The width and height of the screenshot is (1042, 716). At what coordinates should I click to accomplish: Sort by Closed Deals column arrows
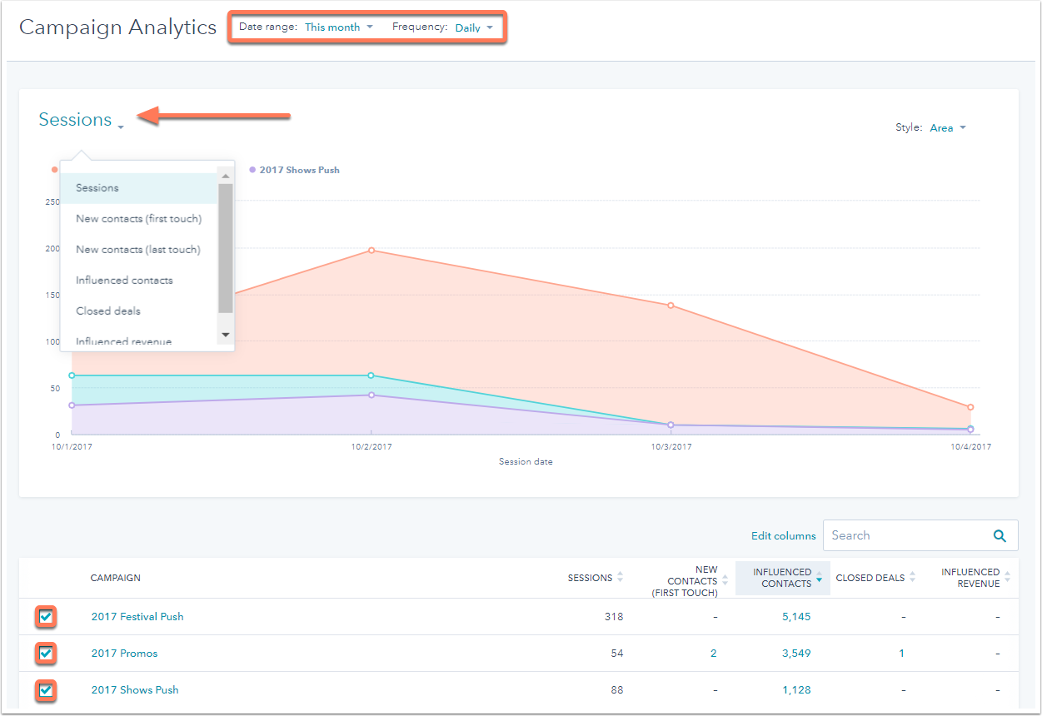[912, 578]
